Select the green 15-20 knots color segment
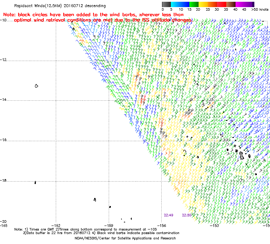Viewport: 270px width, 244px height. tap(194, 4)
